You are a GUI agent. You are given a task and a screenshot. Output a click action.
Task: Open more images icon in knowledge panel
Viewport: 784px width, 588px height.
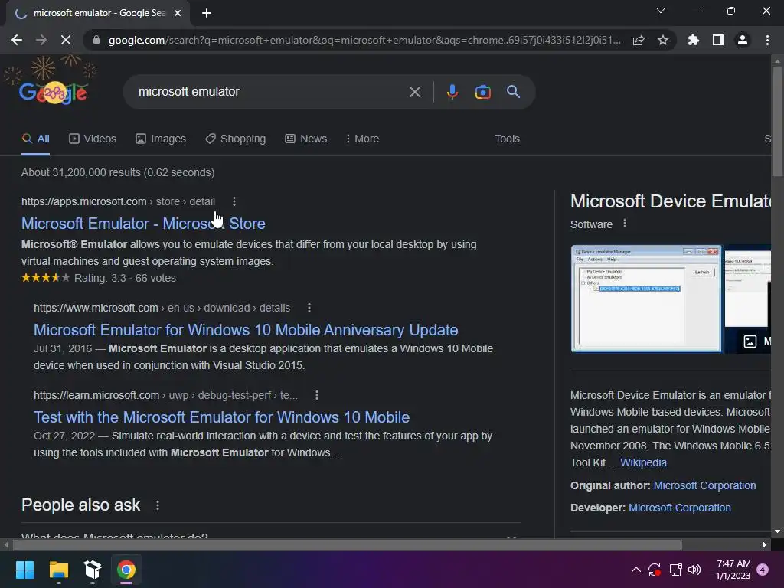pyautogui.click(x=750, y=341)
